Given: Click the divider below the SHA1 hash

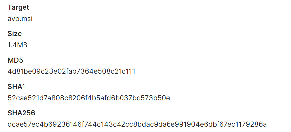Looking at the screenshot, I should click(149, 107).
